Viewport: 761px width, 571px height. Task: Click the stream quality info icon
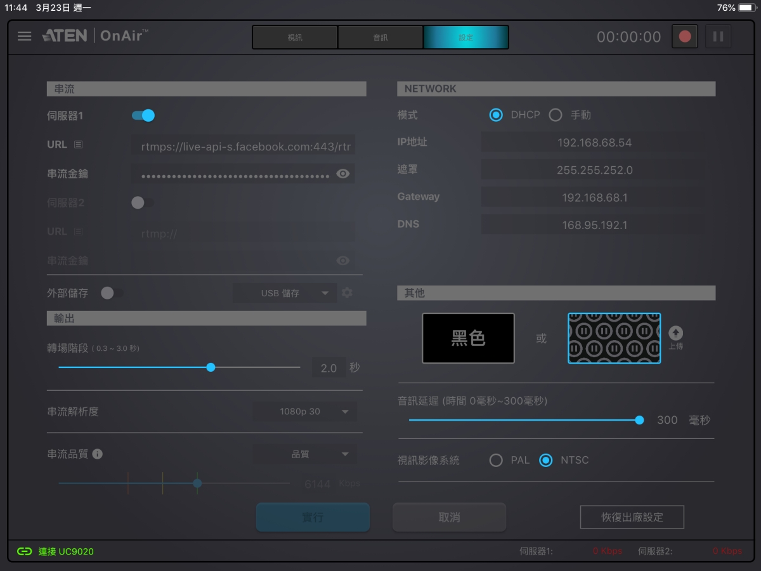click(x=98, y=454)
